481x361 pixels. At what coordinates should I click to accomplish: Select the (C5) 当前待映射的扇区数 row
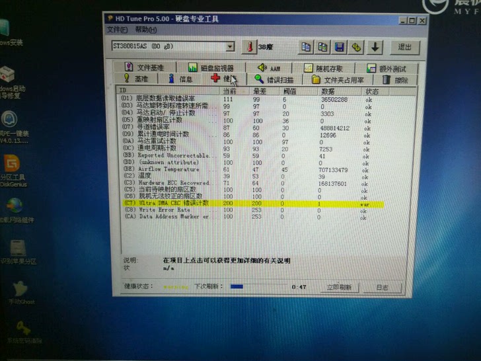click(246, 190)
